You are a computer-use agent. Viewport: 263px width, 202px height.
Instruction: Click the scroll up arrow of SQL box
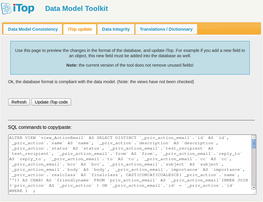click(x=254, y=137)
